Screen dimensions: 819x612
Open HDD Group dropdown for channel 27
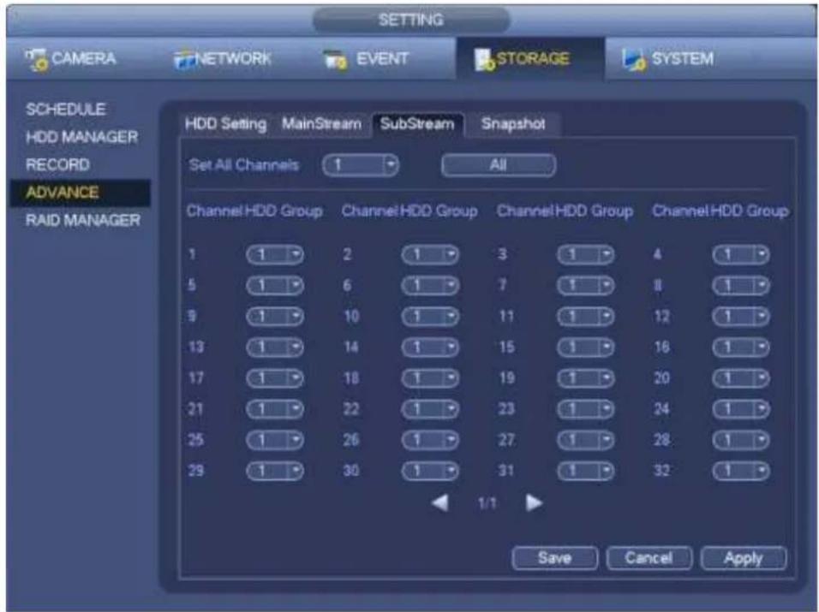tap(585, 440)
